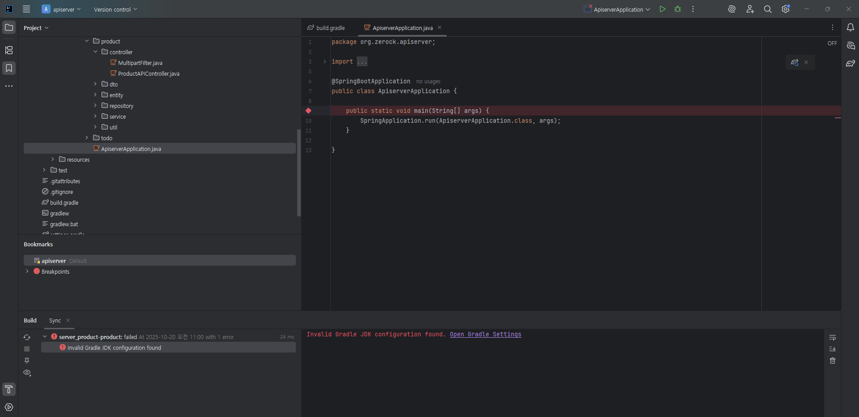The width and height of the screenshot is (859, 417).
Task: Toggle the eye view options in Build panel
Action: pos(27,373)
